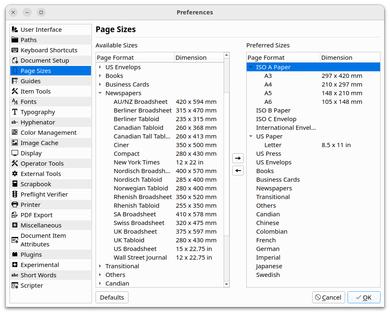This screenshot has width=390, height=314.
Task: Add selected size with right arrow button
Action: [x=238, y=158]
